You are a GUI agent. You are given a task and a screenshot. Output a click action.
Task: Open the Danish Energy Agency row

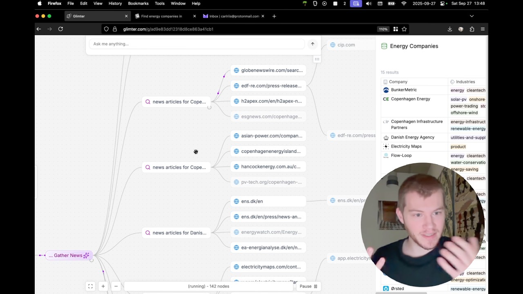pyautogui.click(x=414, y=137)
